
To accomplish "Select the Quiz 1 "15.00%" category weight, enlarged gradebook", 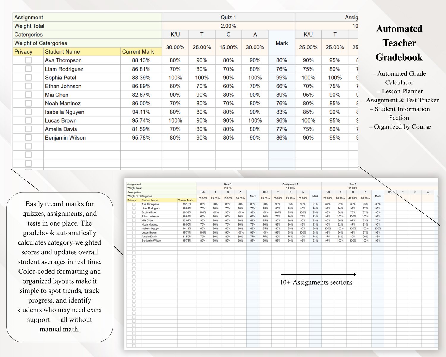I will pos(228,47).
